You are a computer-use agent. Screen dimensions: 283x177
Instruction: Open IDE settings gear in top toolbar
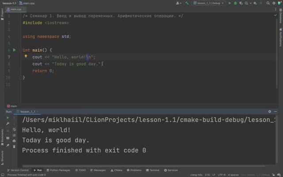pos(274,3)
